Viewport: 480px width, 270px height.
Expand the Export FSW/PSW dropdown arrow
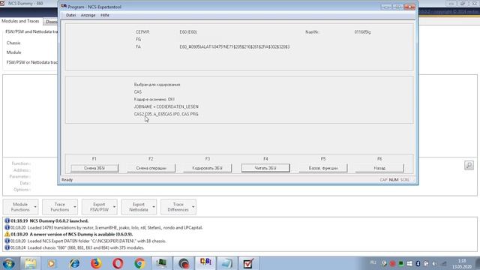[x=114, y=207]
